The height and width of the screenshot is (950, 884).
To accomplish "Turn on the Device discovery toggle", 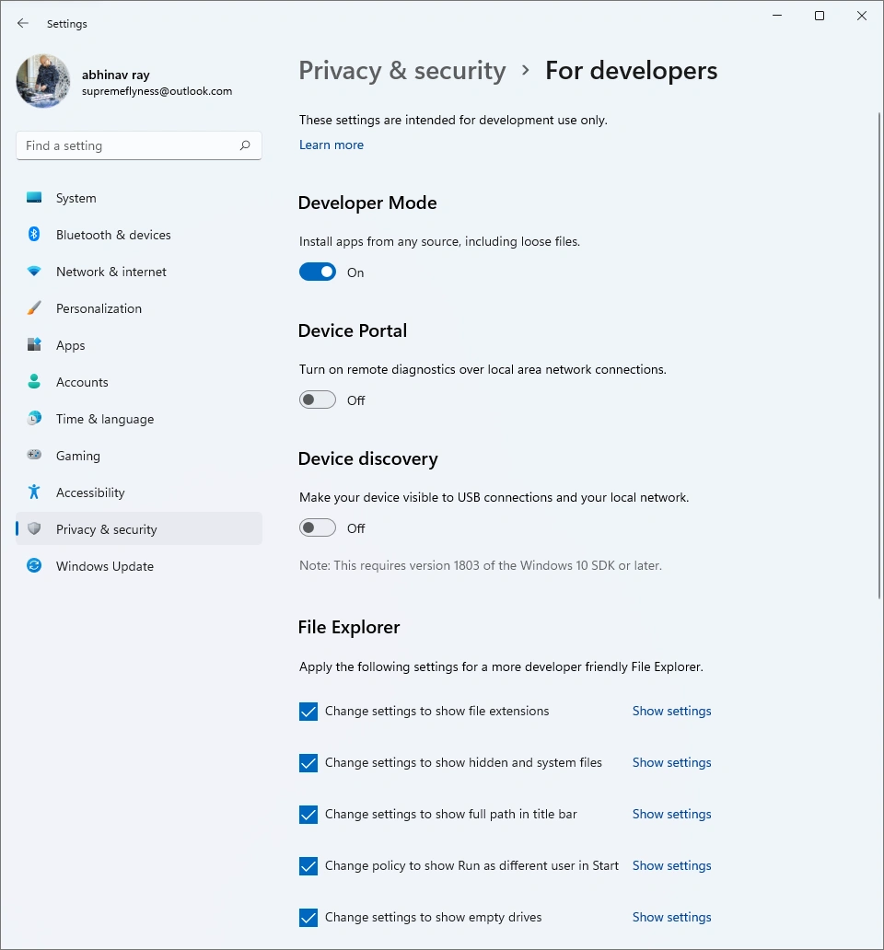I will click(318, 528).
